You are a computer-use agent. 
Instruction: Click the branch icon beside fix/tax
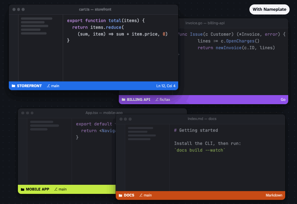point(157,99)
